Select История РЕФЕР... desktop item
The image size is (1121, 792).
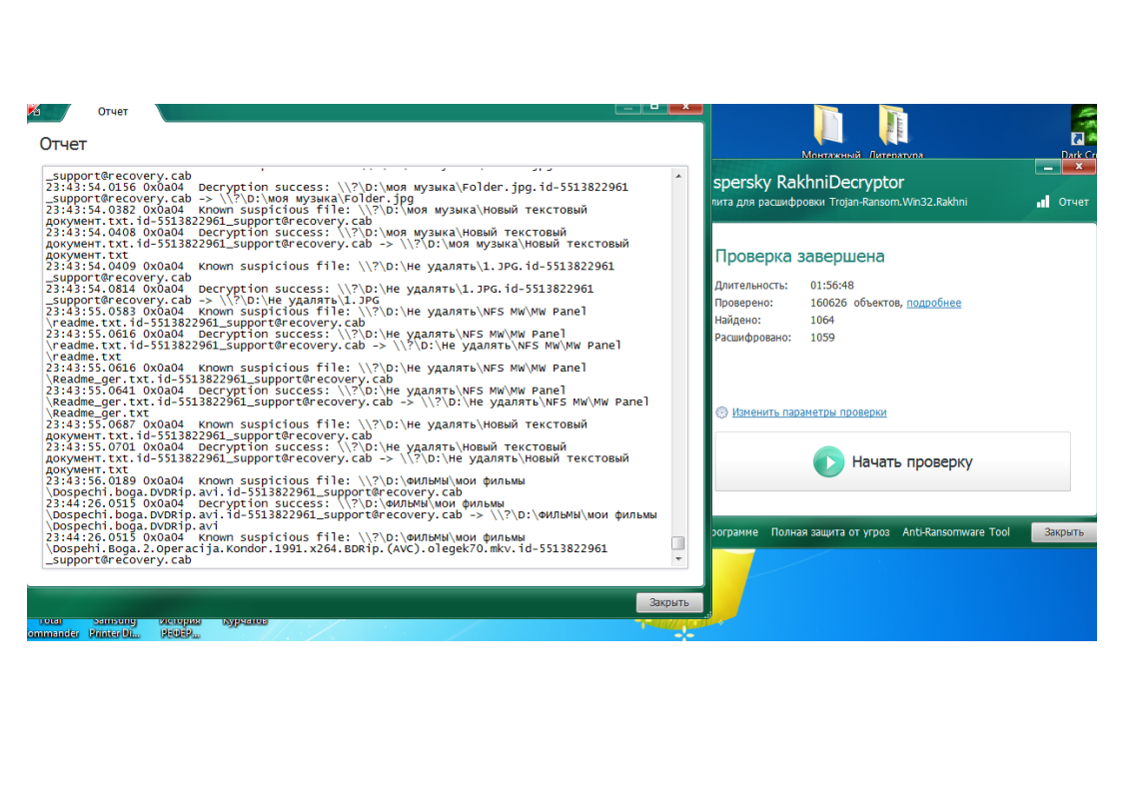pos(180,627)
